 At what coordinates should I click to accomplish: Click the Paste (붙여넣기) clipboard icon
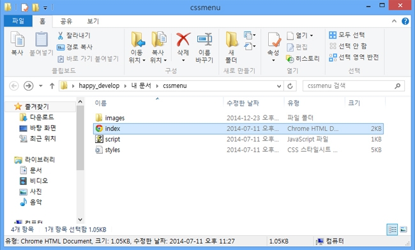(41, 39)
